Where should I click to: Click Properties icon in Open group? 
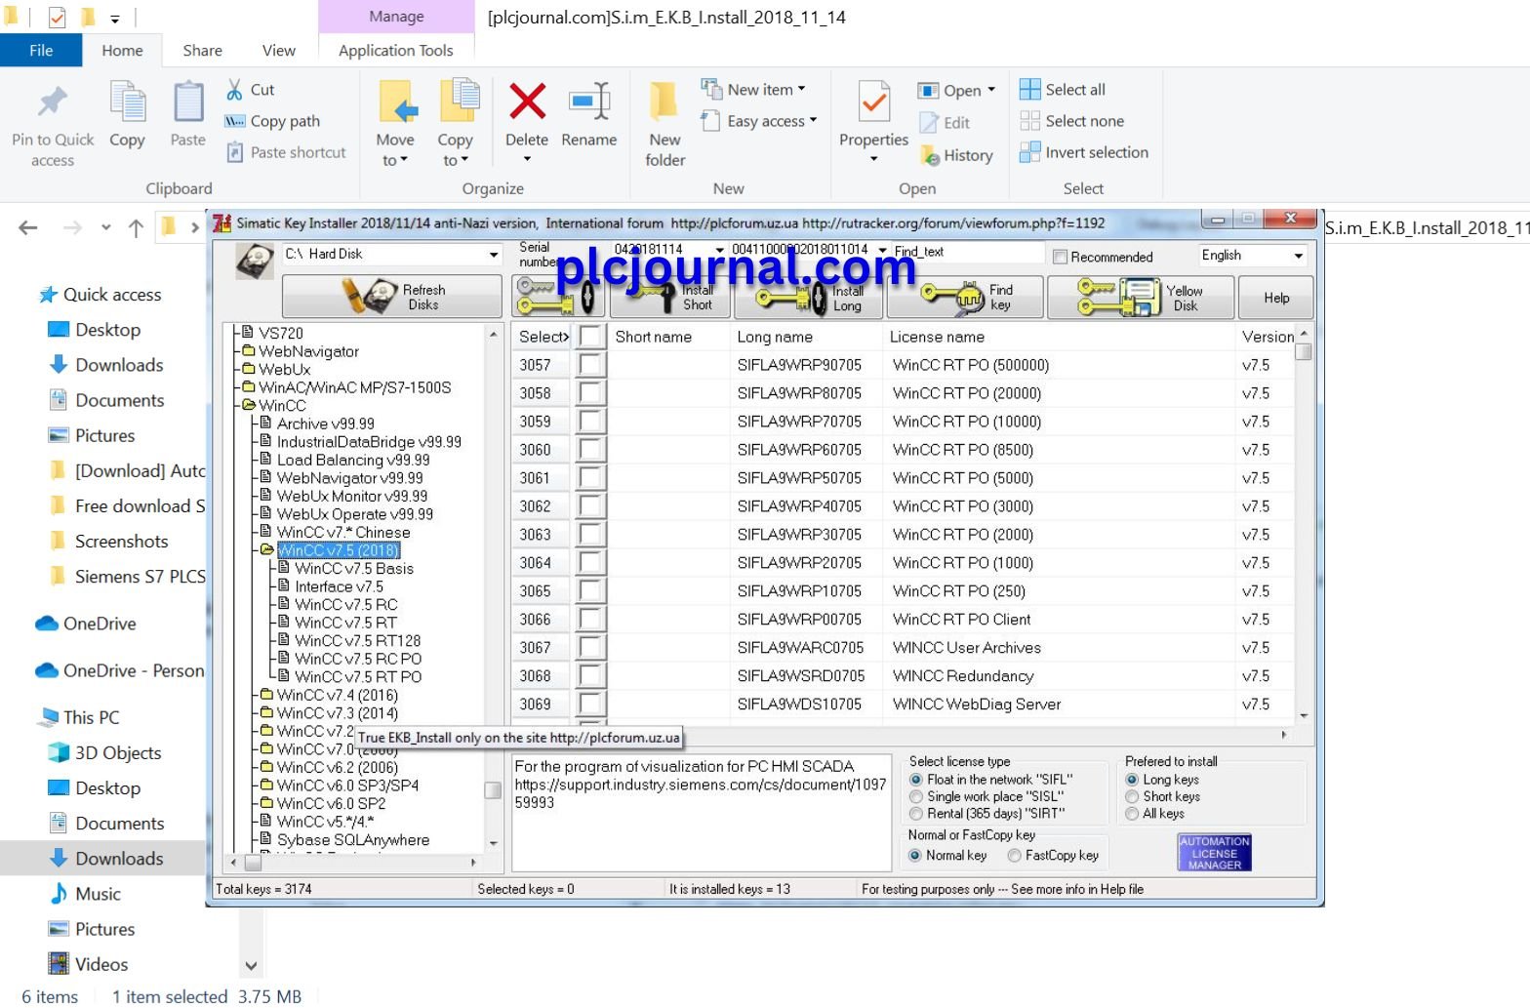tap(873, 101)
